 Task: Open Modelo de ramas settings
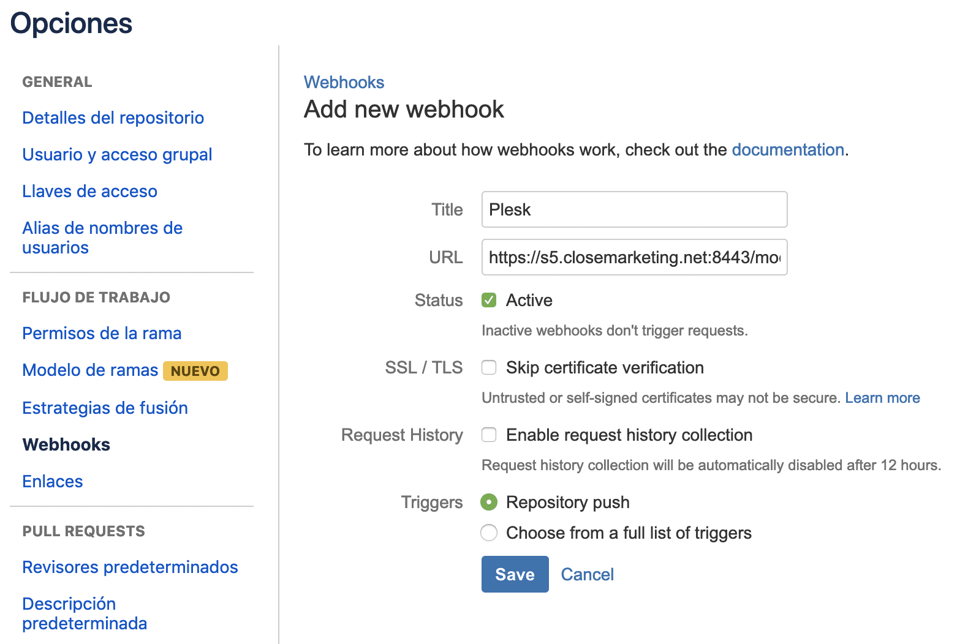pyautogui.click(x=90, y=370)
